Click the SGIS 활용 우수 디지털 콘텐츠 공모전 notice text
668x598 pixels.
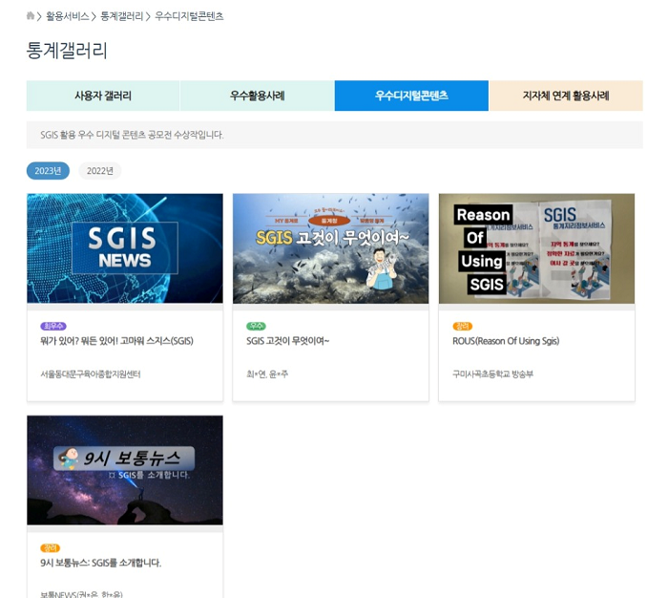pos(132,135)
